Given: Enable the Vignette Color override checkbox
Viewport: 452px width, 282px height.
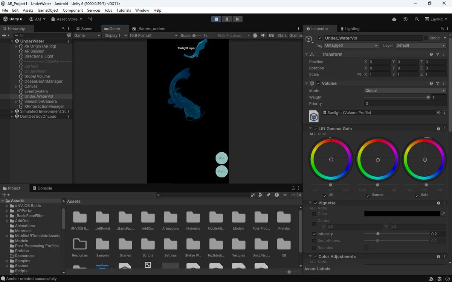Looking at the screenshot, I should [x=314, y=214].
